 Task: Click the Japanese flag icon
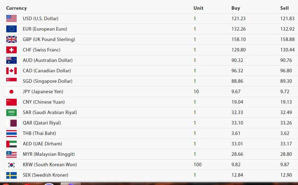pyautogui.click(x=11, y=92)
